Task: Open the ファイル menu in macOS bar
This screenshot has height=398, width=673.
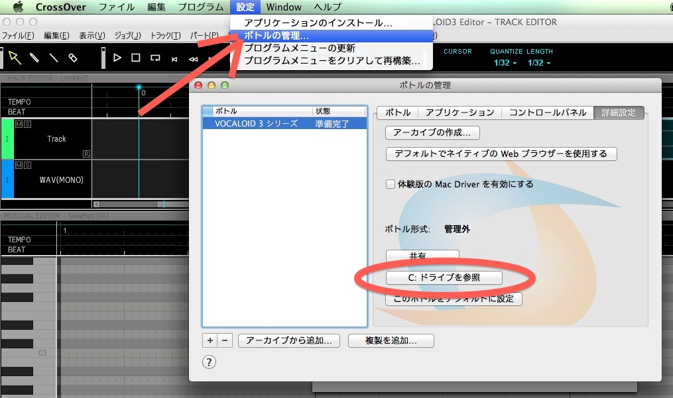Action: tap(117, 7)
